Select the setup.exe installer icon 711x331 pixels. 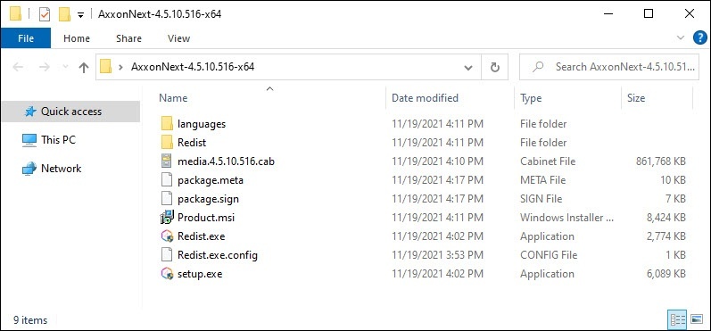click(x=167, y=274)
